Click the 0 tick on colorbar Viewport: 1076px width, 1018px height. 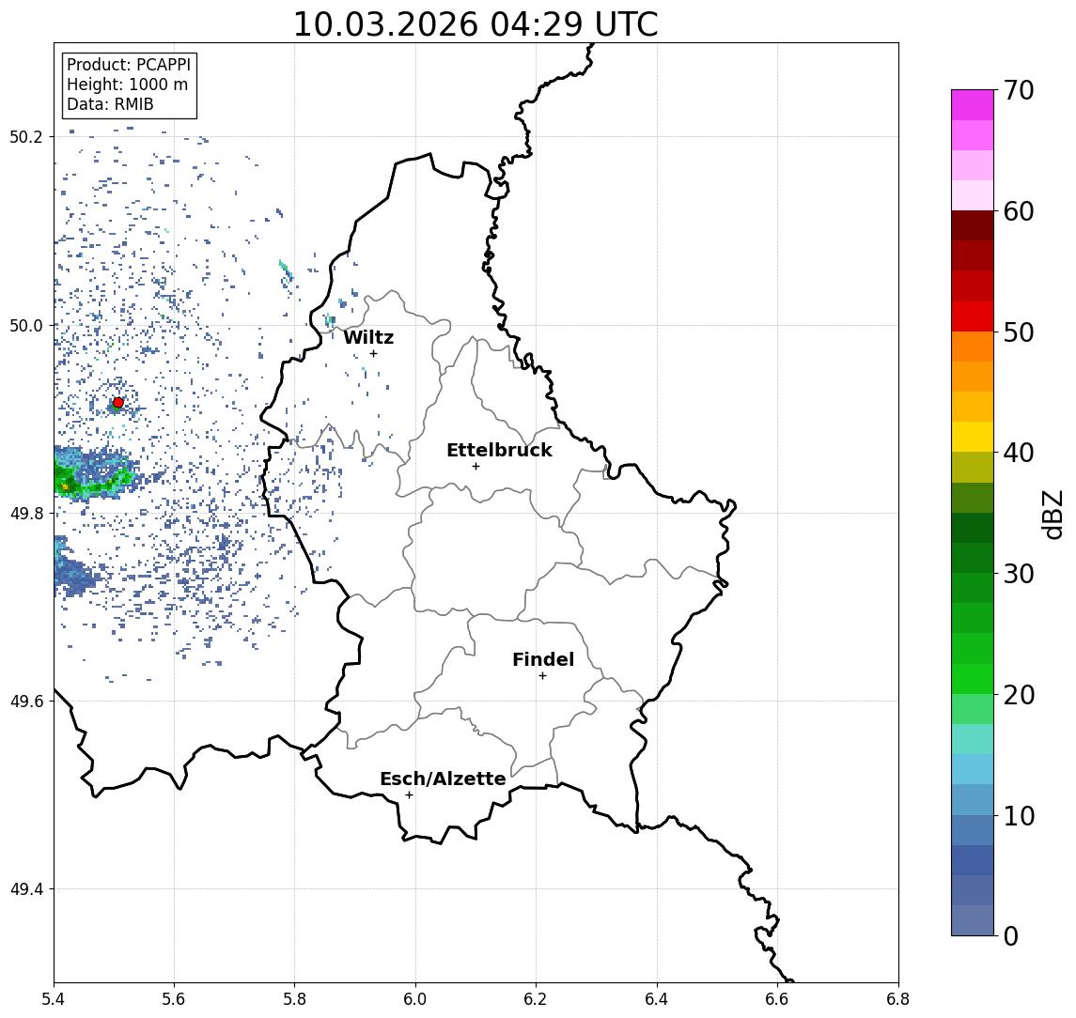(x=1011, y=935)
